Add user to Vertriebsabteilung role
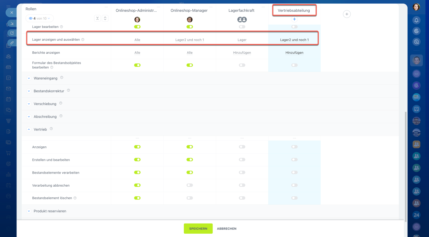The image size is (429, 237). [294, 19]
